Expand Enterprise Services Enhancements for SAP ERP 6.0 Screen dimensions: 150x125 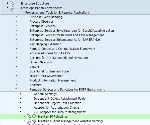point(16,39)
